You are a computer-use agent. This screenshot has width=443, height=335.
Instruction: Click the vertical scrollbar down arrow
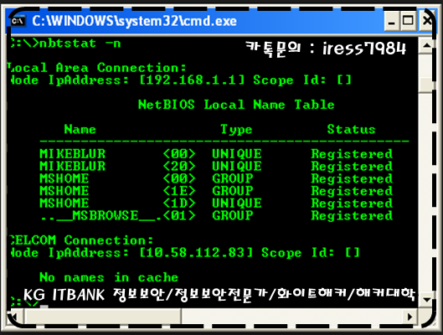(x=426, y=300)
